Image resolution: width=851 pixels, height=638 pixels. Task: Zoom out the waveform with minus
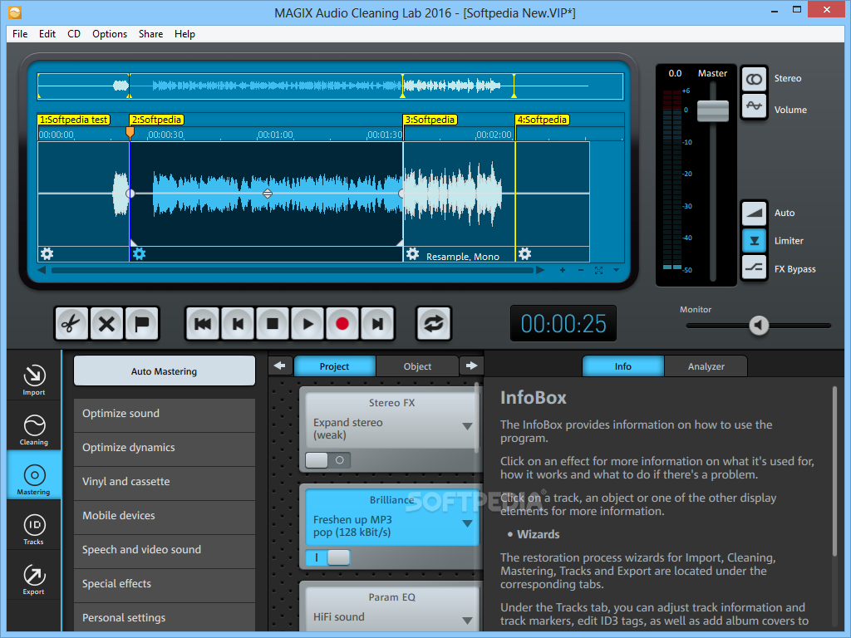(581, 270)
